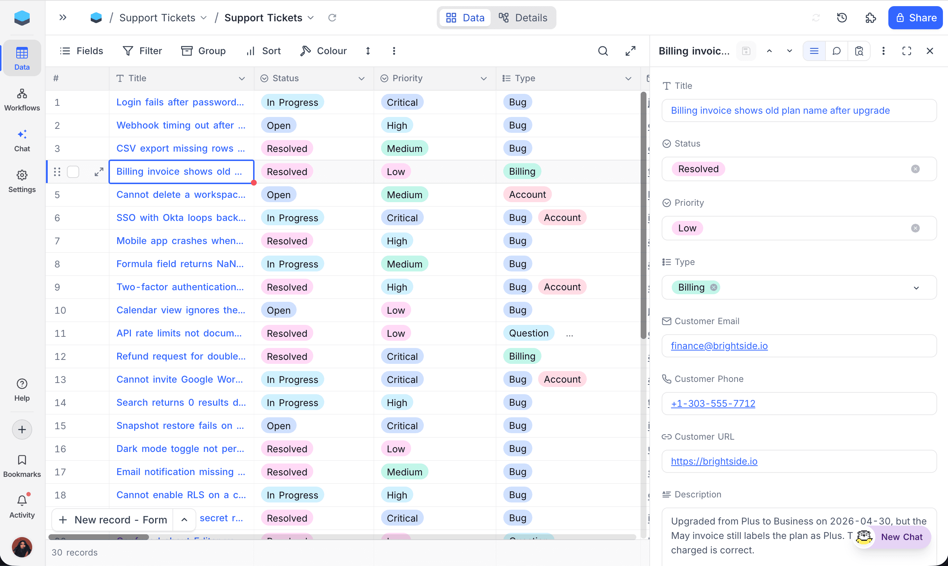Click Critical priority in row 12
The width and height of the screenshot is (948, 566).
point(402,356)
